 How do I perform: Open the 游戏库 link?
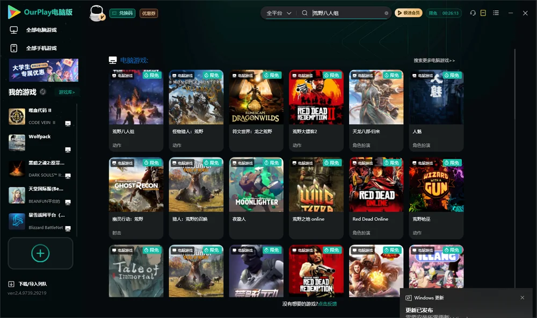67,92
